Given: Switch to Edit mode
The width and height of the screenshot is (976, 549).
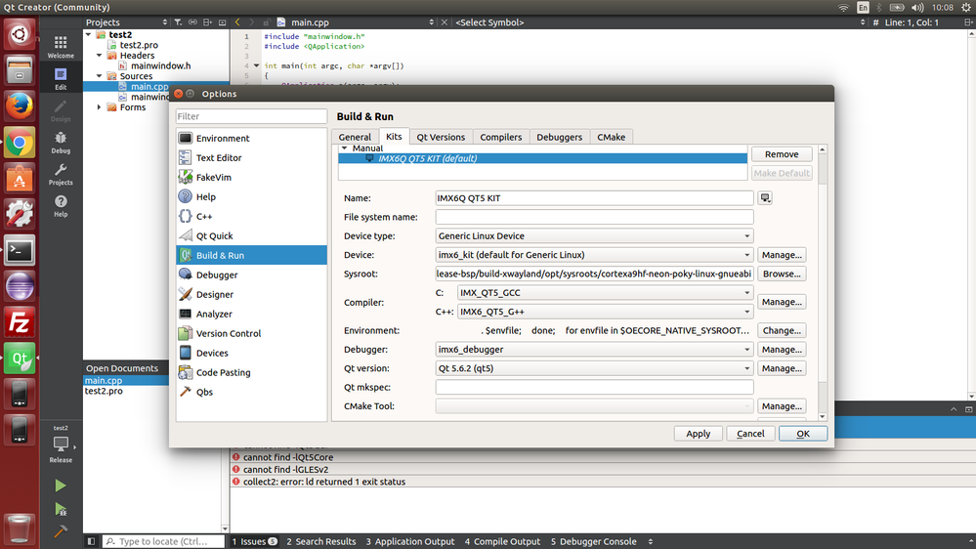Looking at the screenshot, I should point(61,78).
